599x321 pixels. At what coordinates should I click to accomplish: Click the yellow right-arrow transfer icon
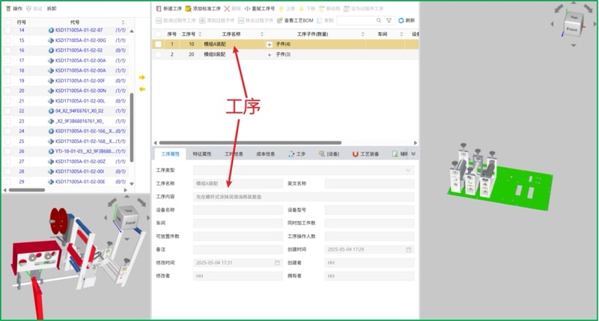click(x=142, y=77)
